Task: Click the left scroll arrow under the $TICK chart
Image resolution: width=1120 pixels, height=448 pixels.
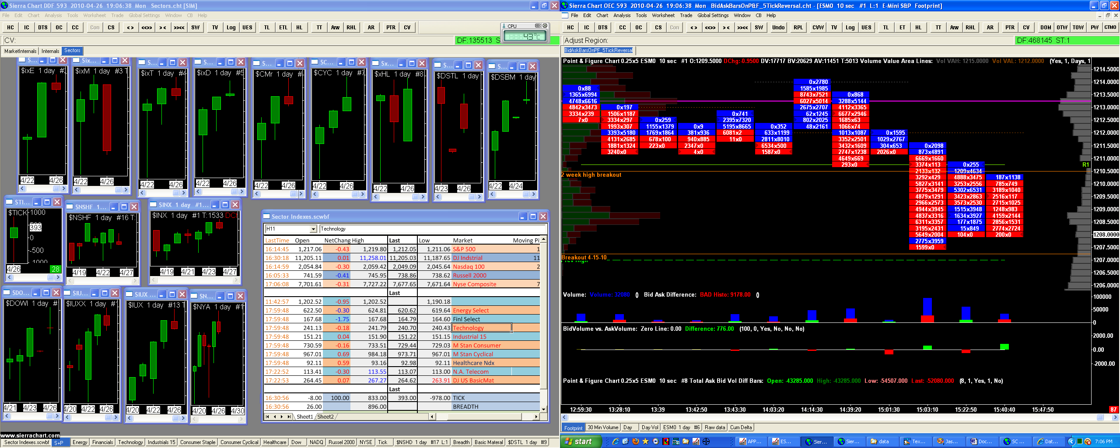Action: 10,277
